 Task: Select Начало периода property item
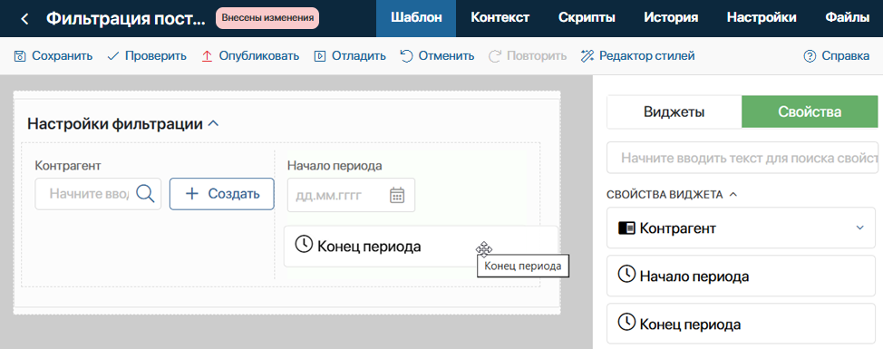741,276
